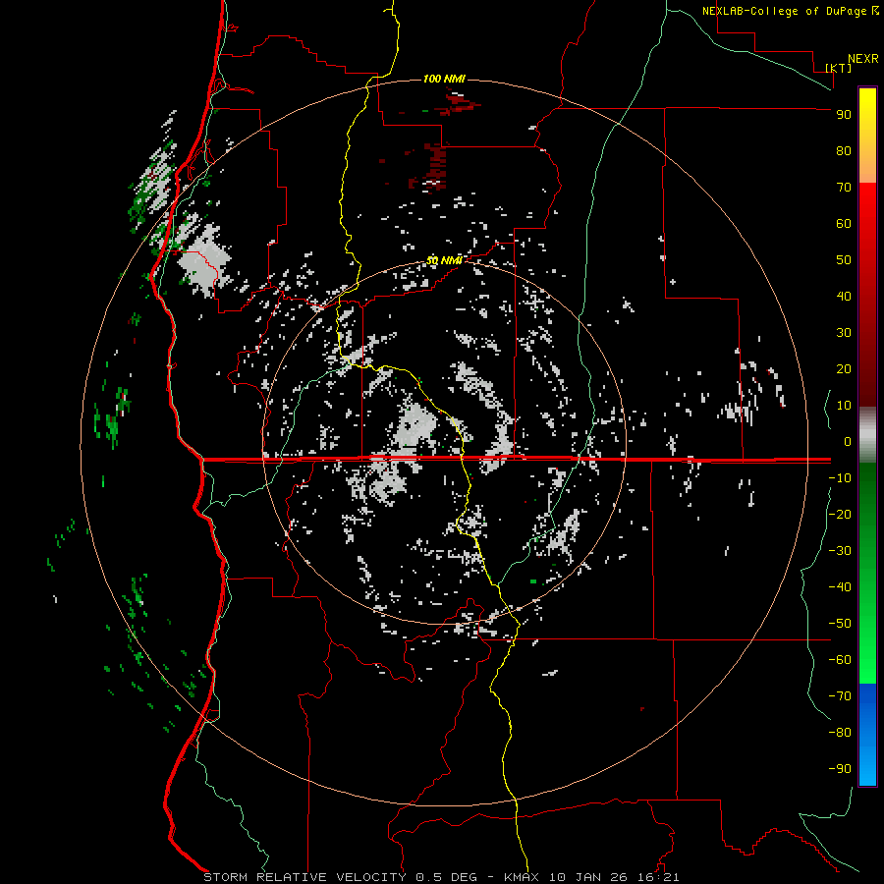
Task: Click the 40 value on the velocity scale
Action: pos(844,296)
